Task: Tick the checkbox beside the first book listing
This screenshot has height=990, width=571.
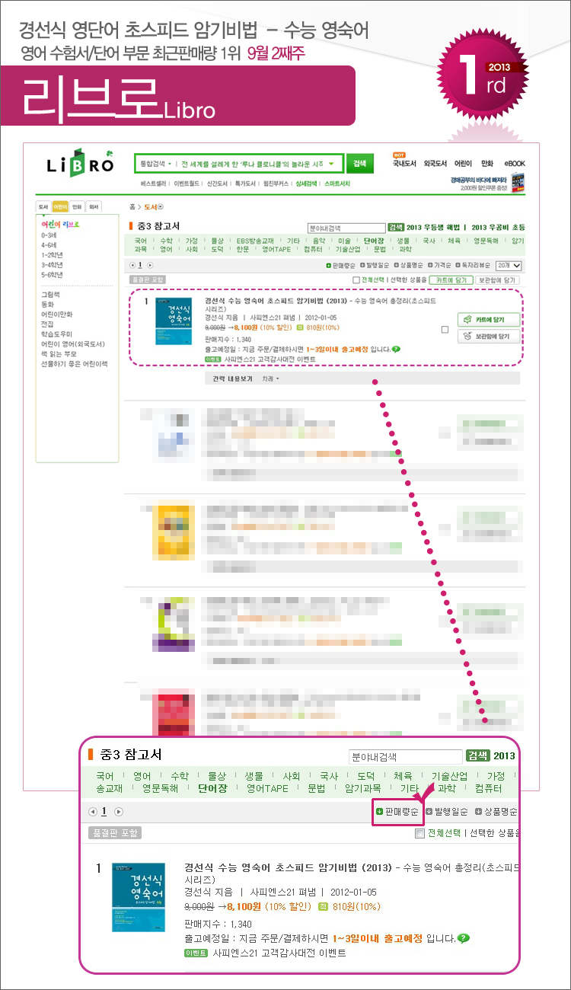Action: (x=445, y=330)
